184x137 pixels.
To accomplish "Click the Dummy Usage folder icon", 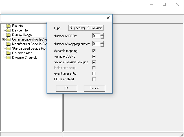I will point(8,35).
